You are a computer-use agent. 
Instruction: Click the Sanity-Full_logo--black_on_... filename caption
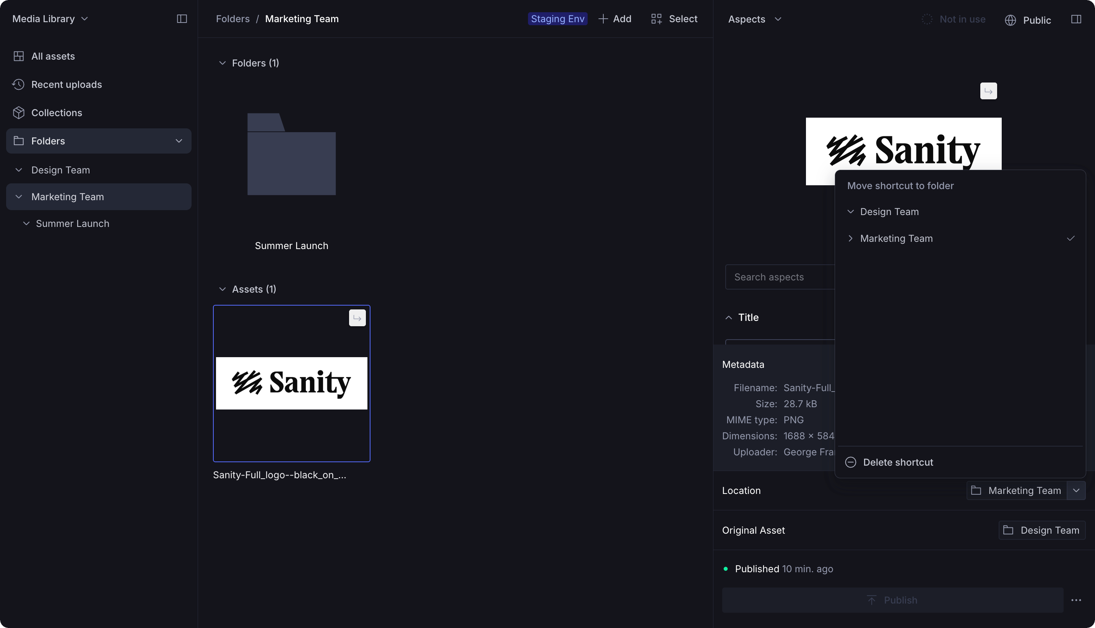point(280,475)
